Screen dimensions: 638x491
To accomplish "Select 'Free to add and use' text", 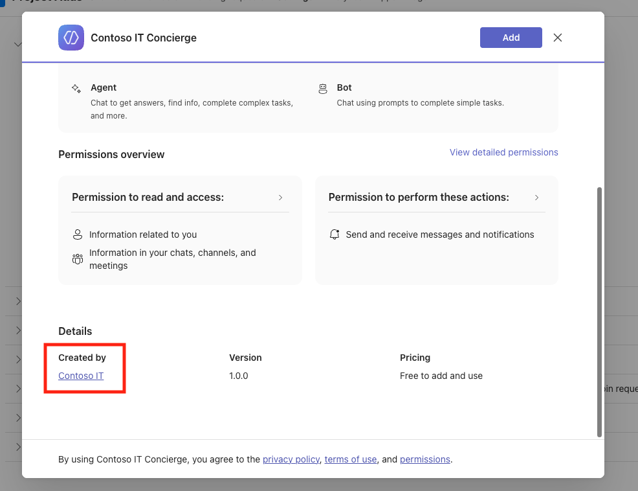I will pyautogui.click(x=441, y=376).
